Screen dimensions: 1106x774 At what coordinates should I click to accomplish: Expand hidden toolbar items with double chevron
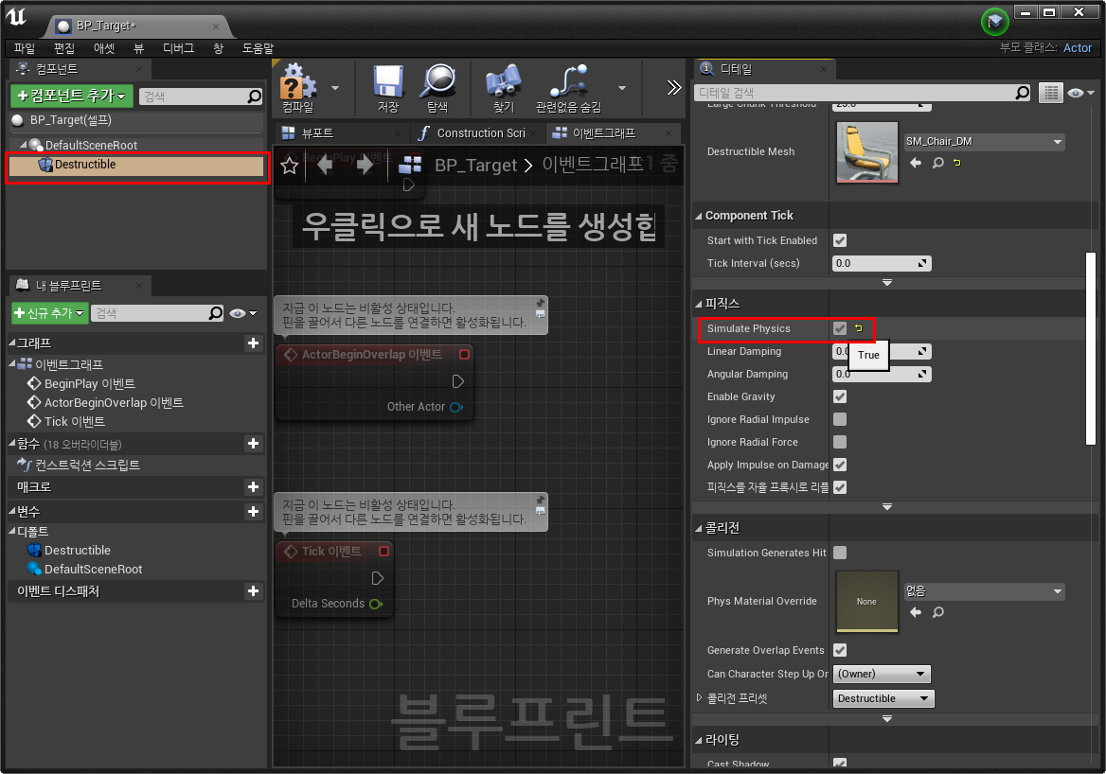673,87
